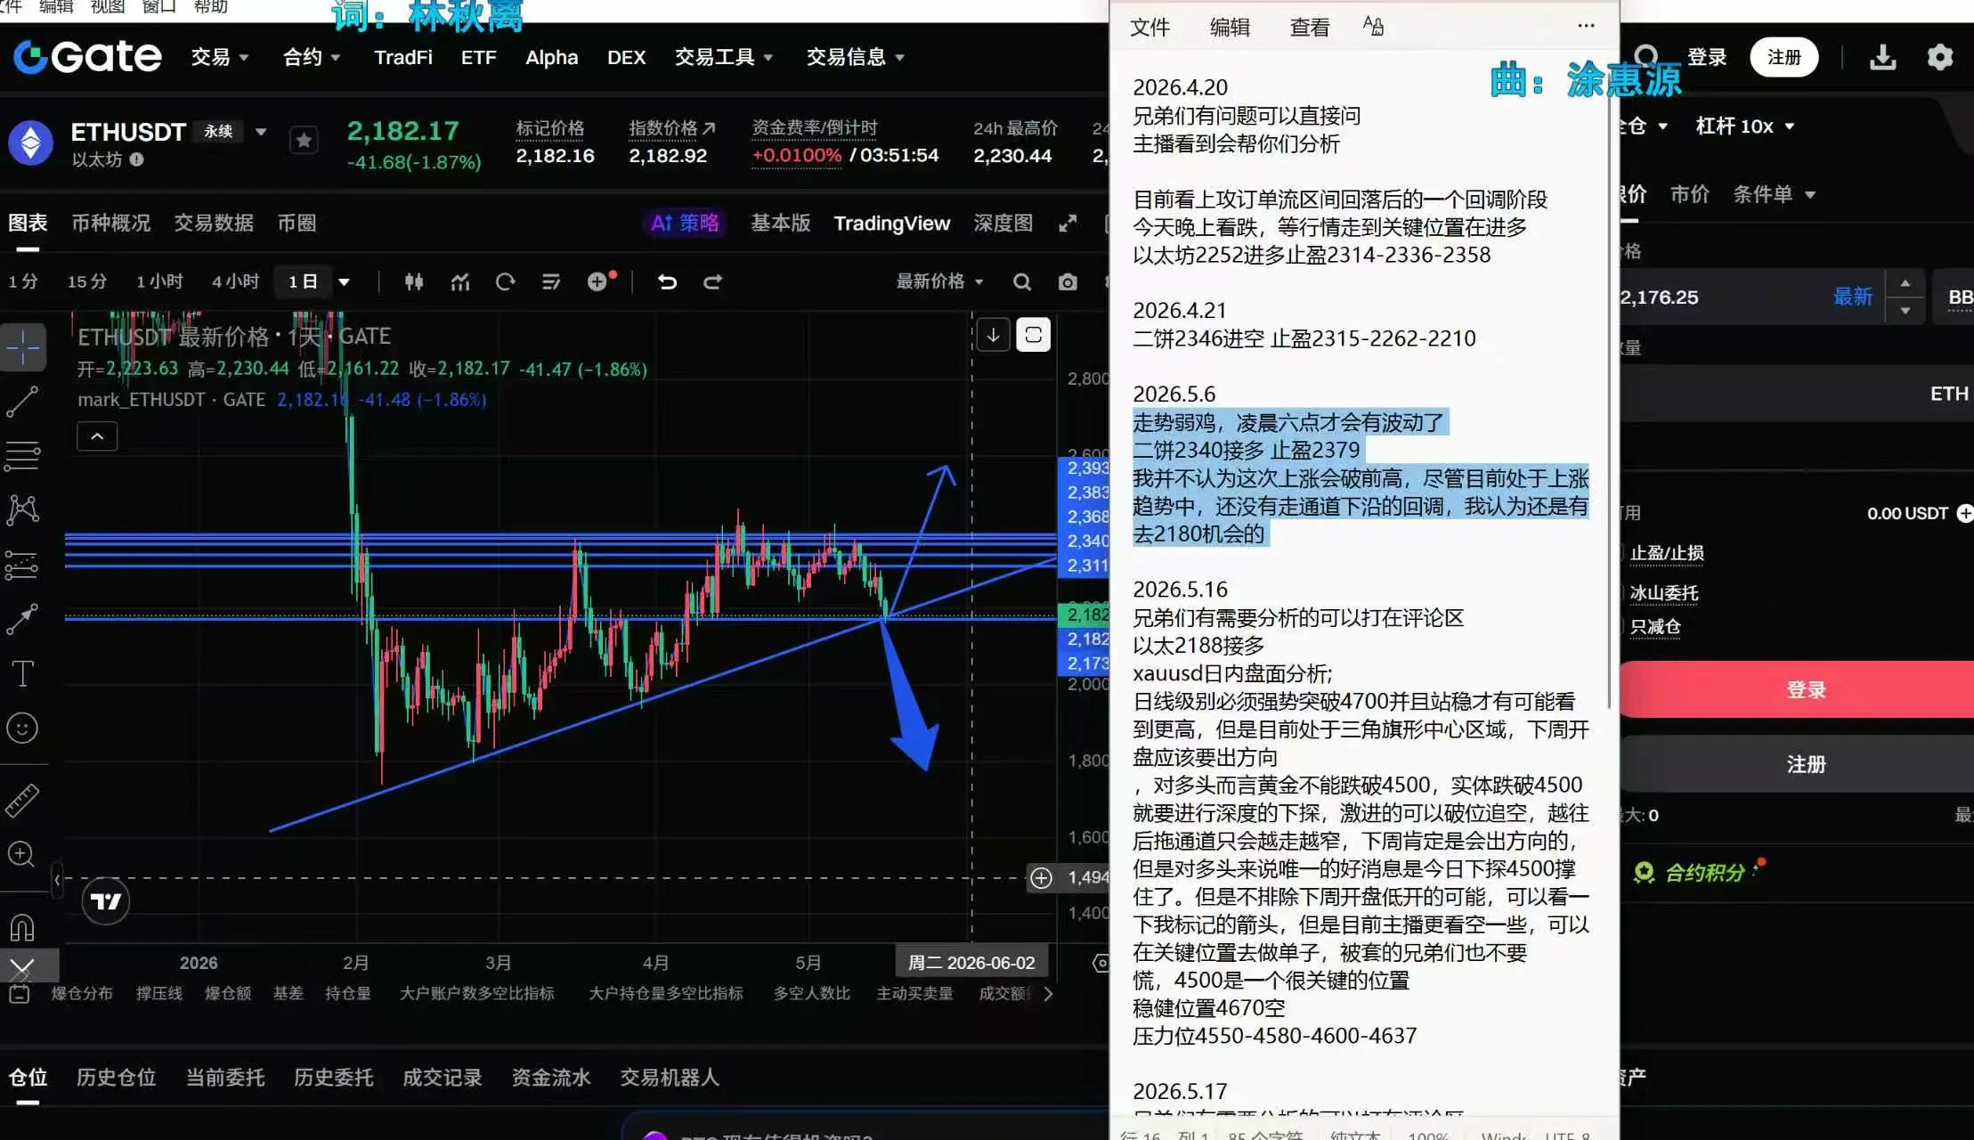
Task: Collapse the chart legend with chevron
Action: pos(98,436)
